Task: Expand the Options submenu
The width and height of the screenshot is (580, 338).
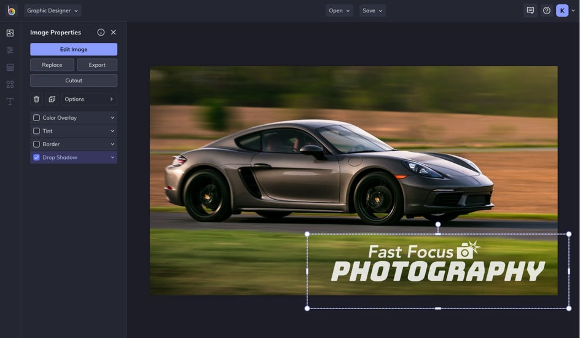Action: pos(89,99)
